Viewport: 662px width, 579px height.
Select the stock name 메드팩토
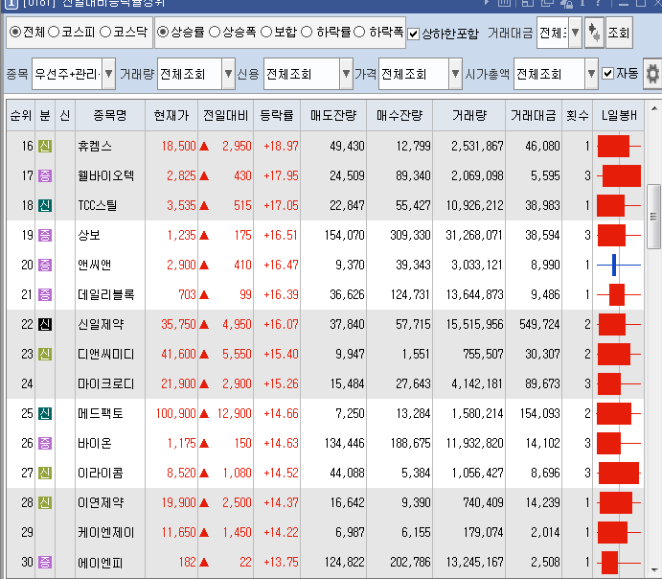(x=101, y=413)
